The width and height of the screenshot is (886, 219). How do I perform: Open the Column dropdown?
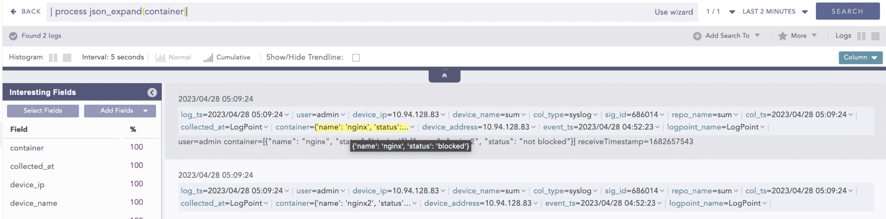coord(860,57)
